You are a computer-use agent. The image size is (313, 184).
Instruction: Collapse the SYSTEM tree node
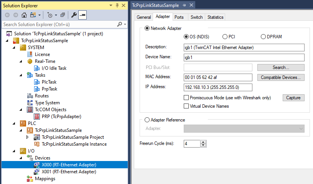14,48
